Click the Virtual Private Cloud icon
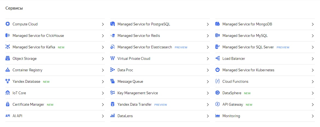This screenshot has height=127, width=320. (x=112, y=58)
